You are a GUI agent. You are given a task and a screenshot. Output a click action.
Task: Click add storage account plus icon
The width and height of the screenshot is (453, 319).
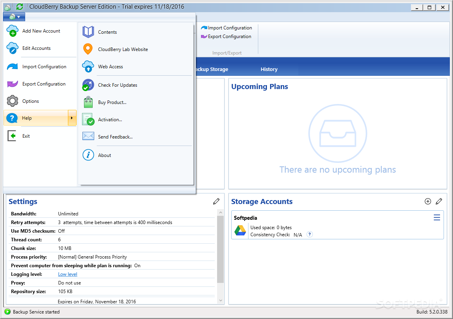pos(428,201)
